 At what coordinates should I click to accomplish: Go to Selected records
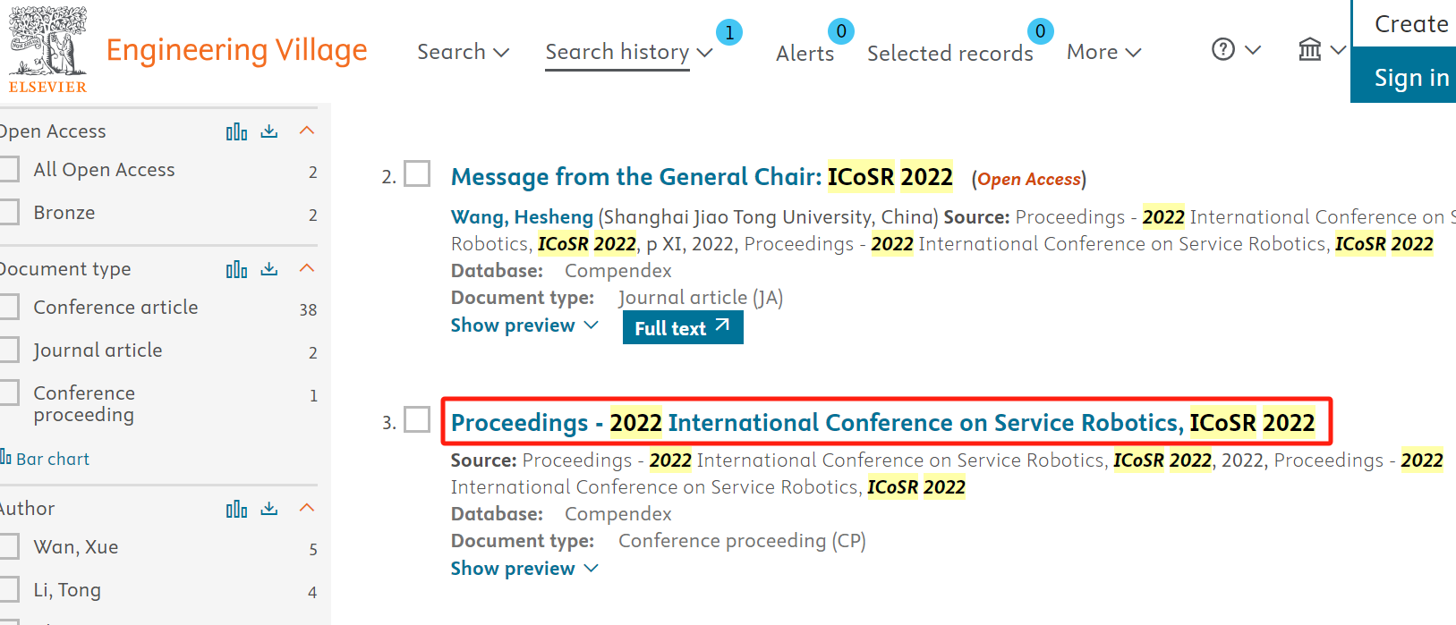pos(949,54)
